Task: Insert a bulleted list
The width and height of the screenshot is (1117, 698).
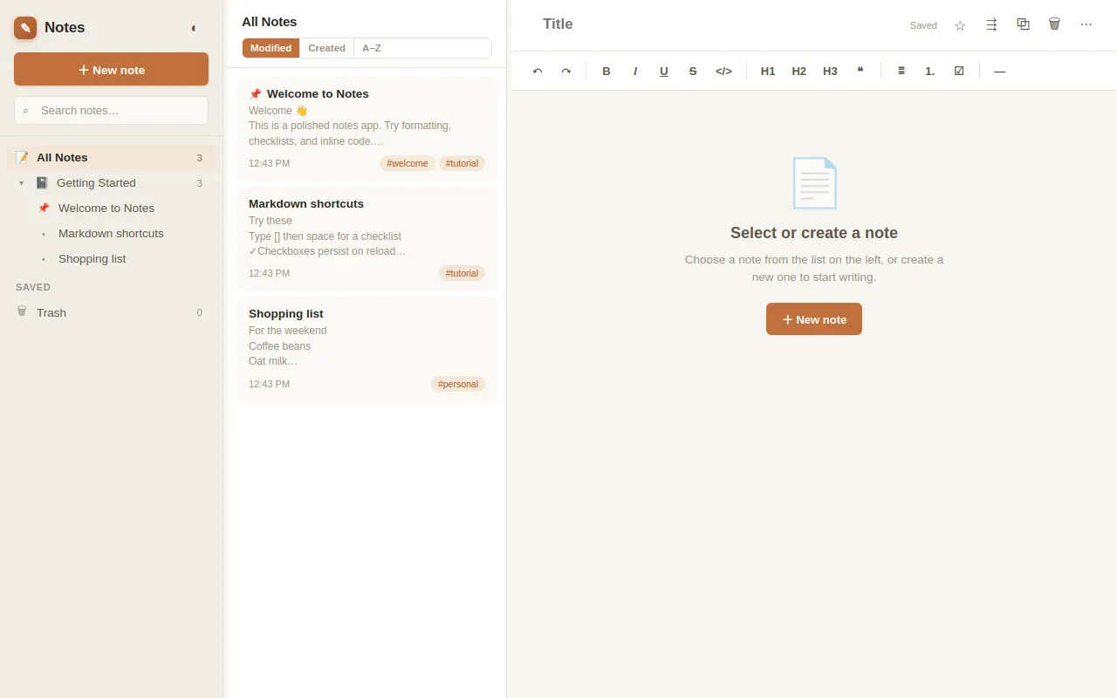Action: coord(901,71)
